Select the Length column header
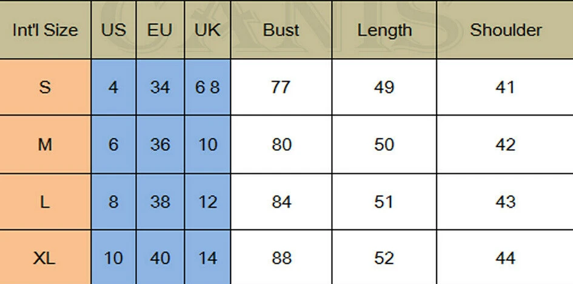Screen dimensions: 573x284 pos(384,30)
